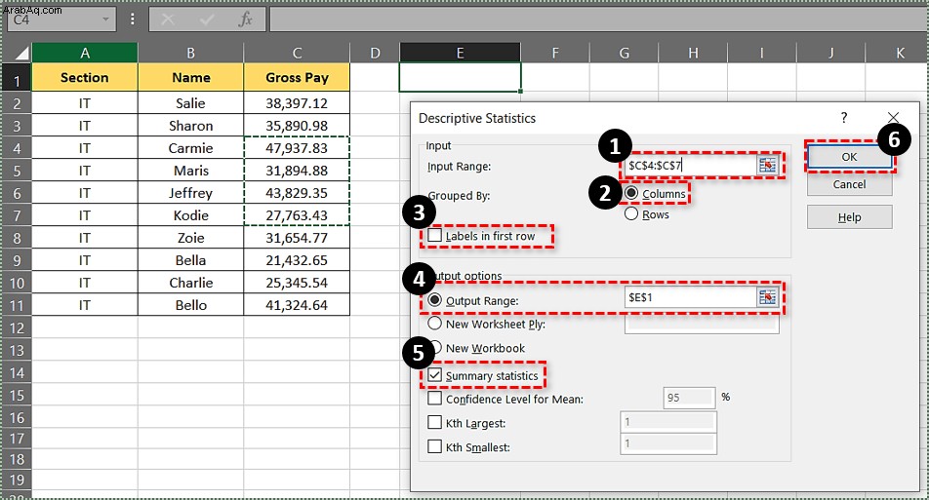Toggle Labels in first row checkbox
This screenshot has width=929, height=500.
click(435, 236)
